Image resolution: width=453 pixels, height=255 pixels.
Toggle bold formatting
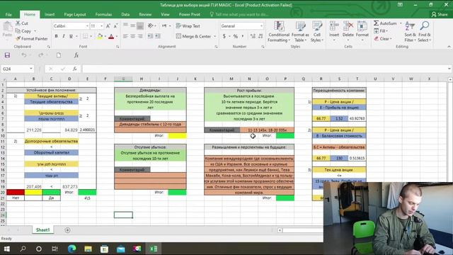[56, 36]
